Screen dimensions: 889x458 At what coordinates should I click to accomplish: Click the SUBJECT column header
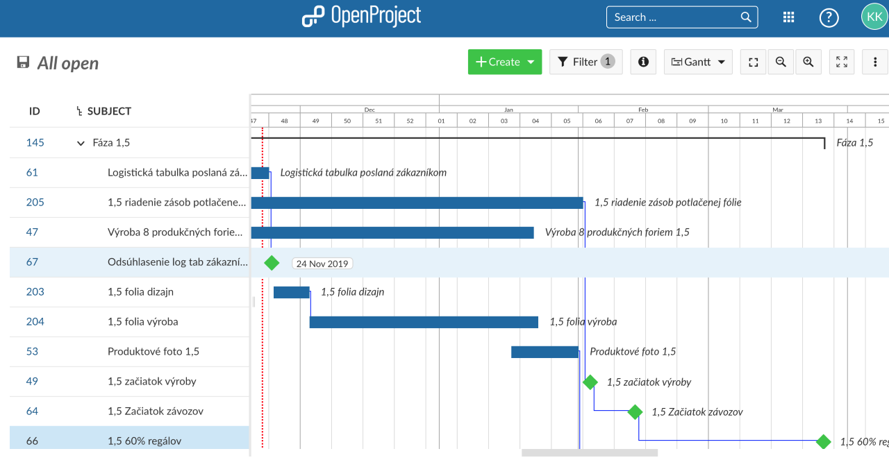tap(109, 111)
